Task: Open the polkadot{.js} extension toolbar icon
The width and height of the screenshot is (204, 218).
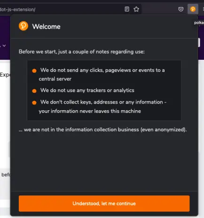Action: (193, 9)
